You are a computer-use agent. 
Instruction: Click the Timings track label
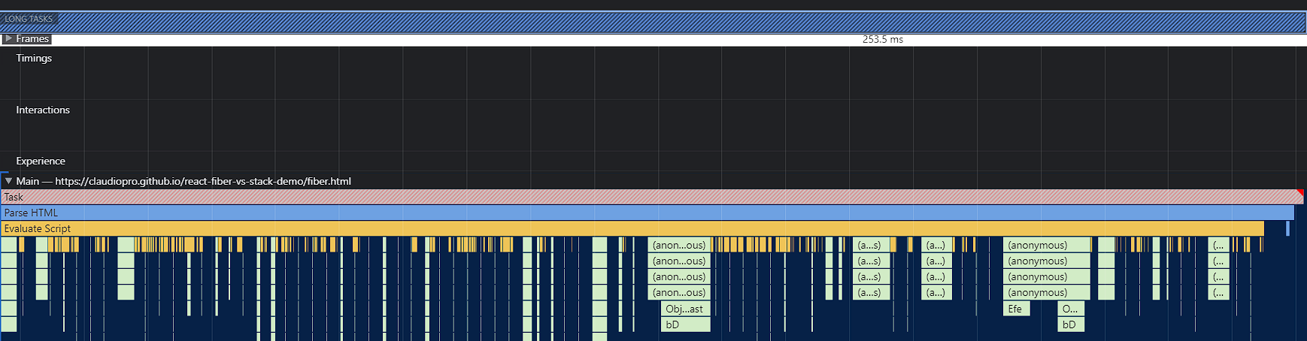[34, 58]
